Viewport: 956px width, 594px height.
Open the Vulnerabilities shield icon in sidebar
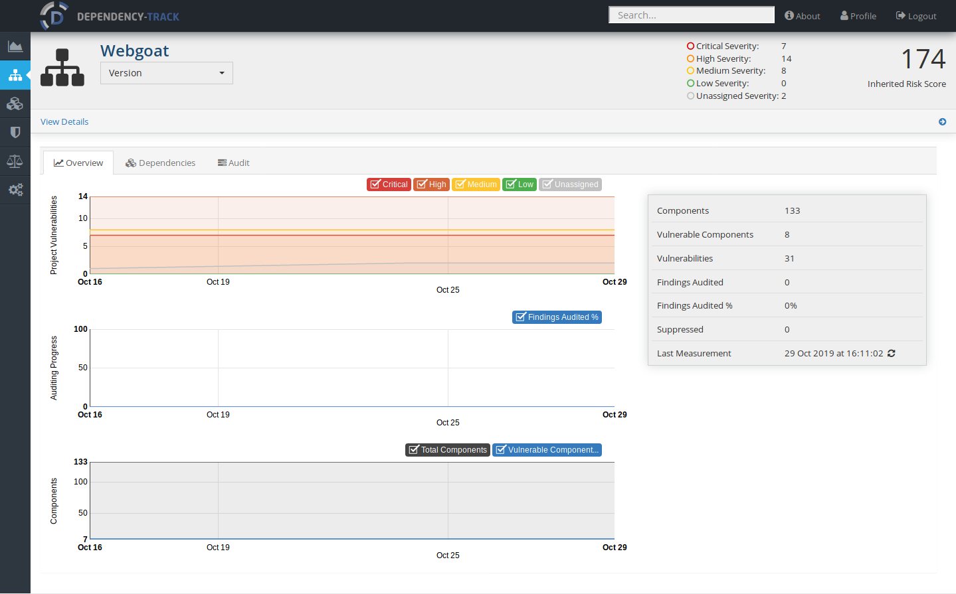pos(15,133)
